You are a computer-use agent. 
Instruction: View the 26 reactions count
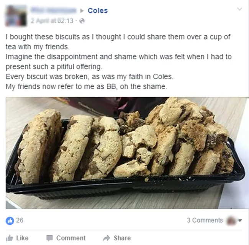coord(20,220)
